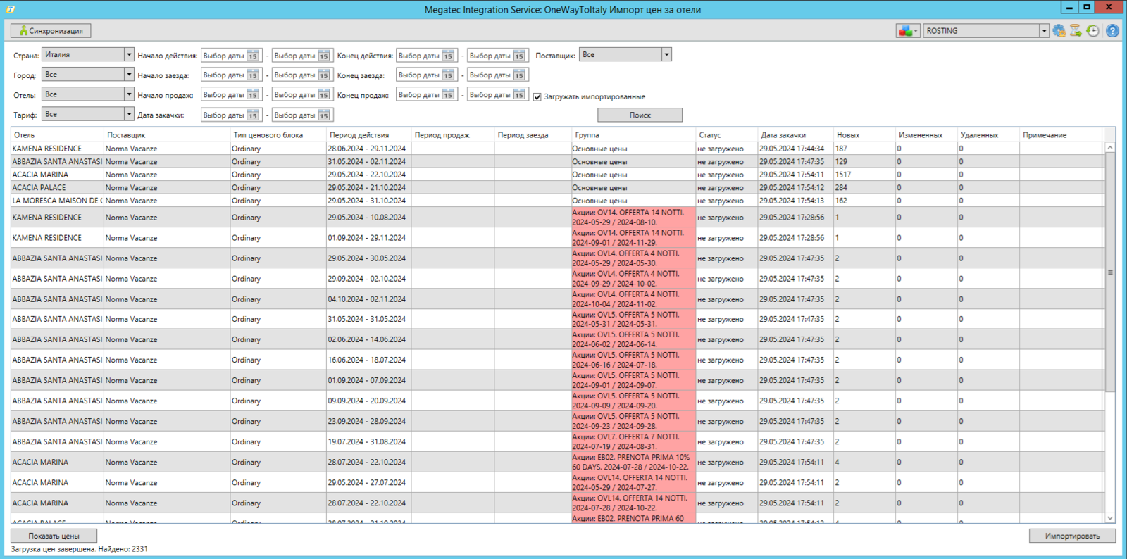This screenshot has width=1127, height=559.
Task: Open first calendar icon for Дата закачки
Action: click(x=253, y=115)
